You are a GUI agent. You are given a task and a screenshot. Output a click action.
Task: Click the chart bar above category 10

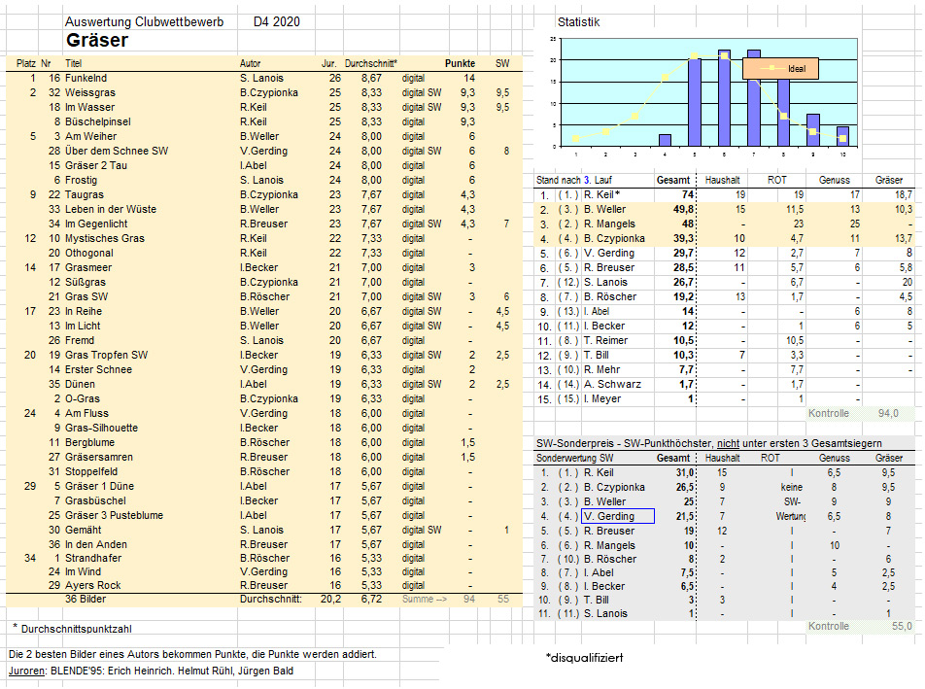tap(842, 136)
